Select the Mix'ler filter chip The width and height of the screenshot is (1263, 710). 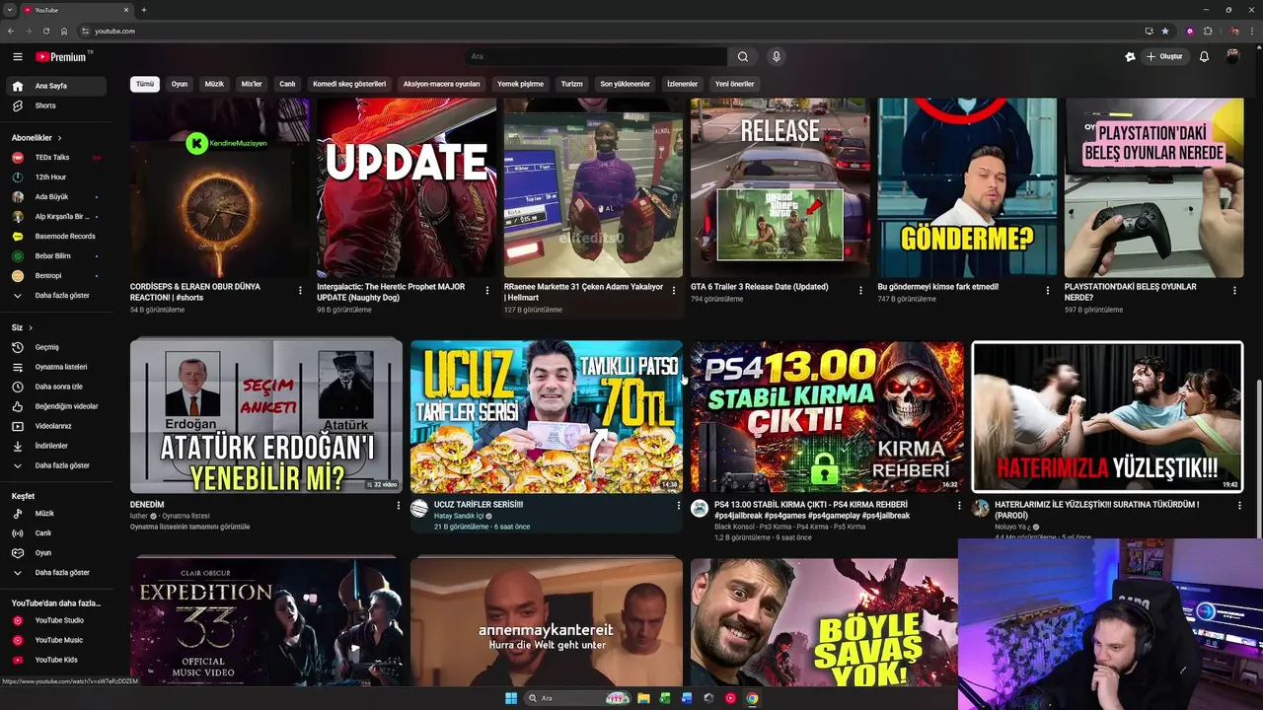click(x=252, y=84)
